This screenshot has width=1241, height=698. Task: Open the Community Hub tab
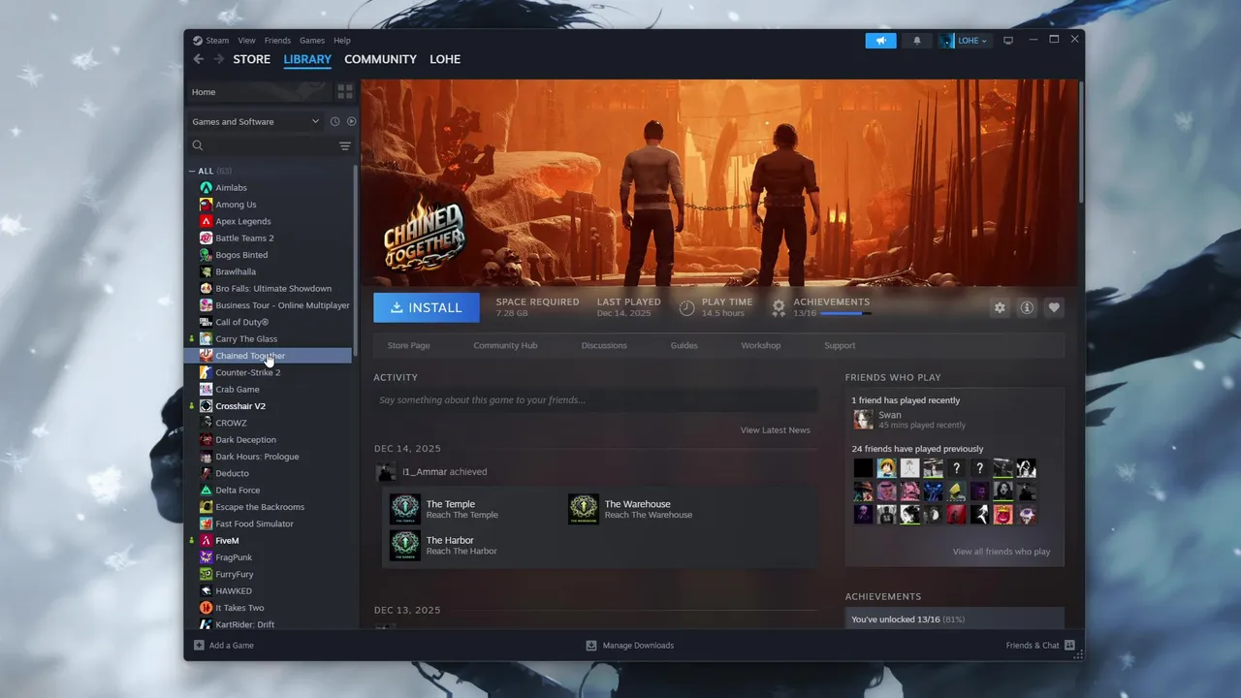point(505,346)
